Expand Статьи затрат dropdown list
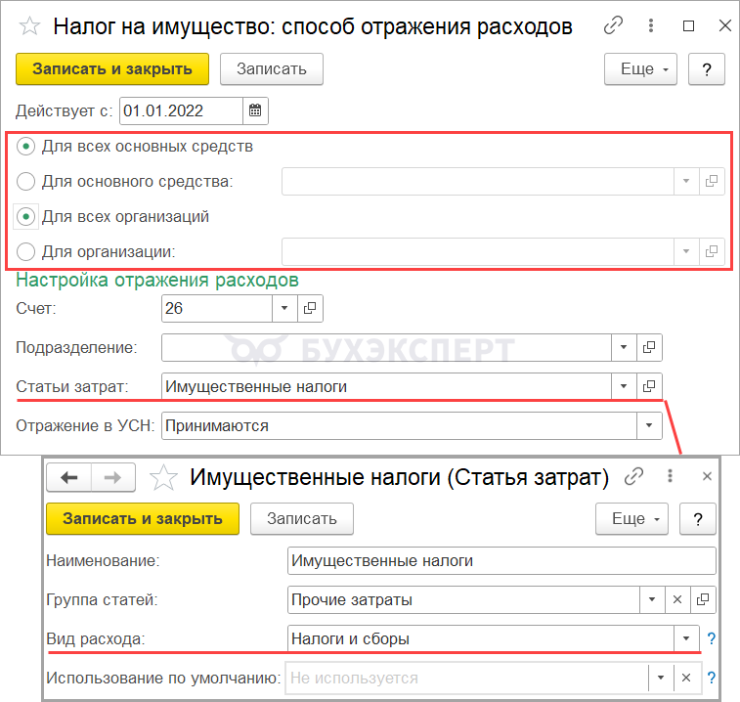 pyautogui.click(x=624, y=386)
